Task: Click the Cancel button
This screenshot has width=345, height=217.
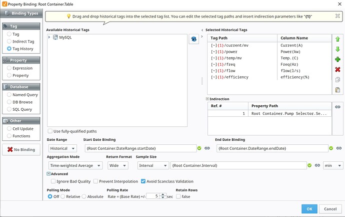Action: (x=330, y=209)
